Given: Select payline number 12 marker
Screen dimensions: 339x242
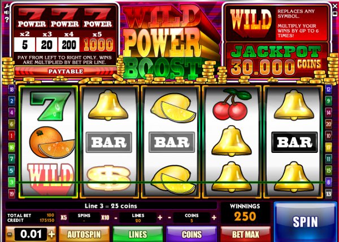Looking at the screenshot, I should [328, 89].
